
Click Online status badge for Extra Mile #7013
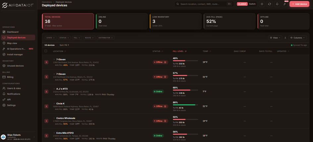coord(158,136)
